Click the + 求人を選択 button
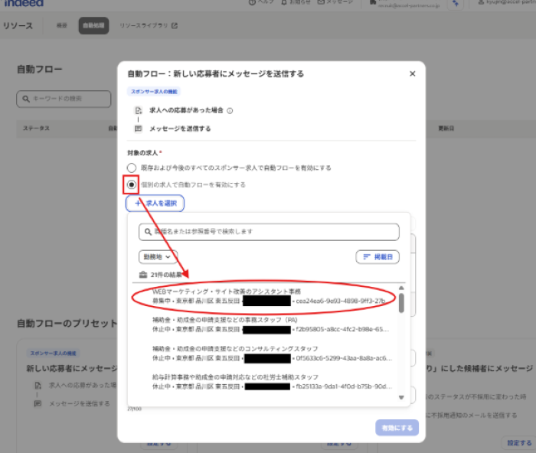Viewport: 536px width, 453px height. click(155, 204)
